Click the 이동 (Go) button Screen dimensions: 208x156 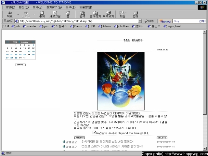[x=149, y=21]
